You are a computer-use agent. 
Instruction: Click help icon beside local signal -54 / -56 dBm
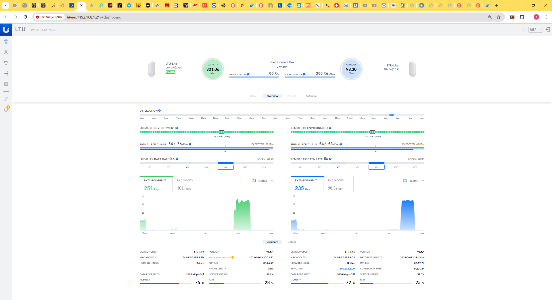coord(190,144)
